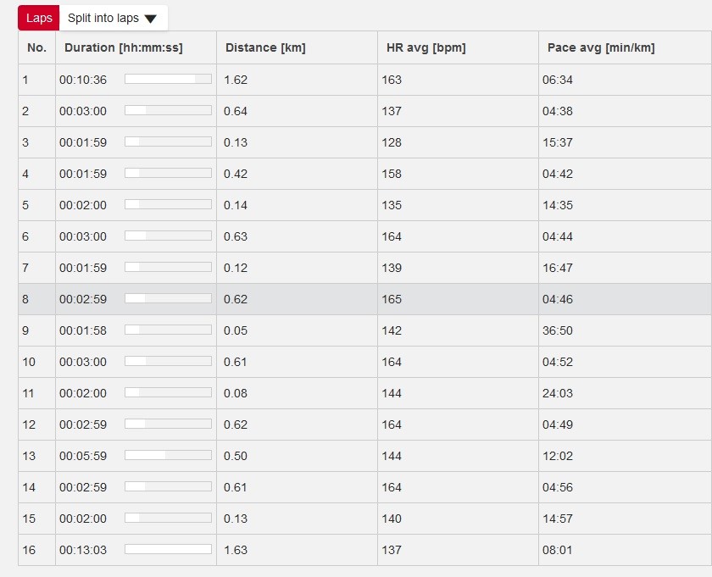Select the red Laps tab
The width and height of the screenshot is (712, 577).
pos(39,18)
